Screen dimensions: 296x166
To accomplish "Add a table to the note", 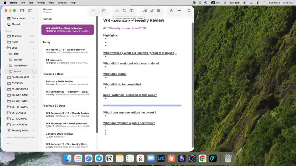I will point(132,11).
